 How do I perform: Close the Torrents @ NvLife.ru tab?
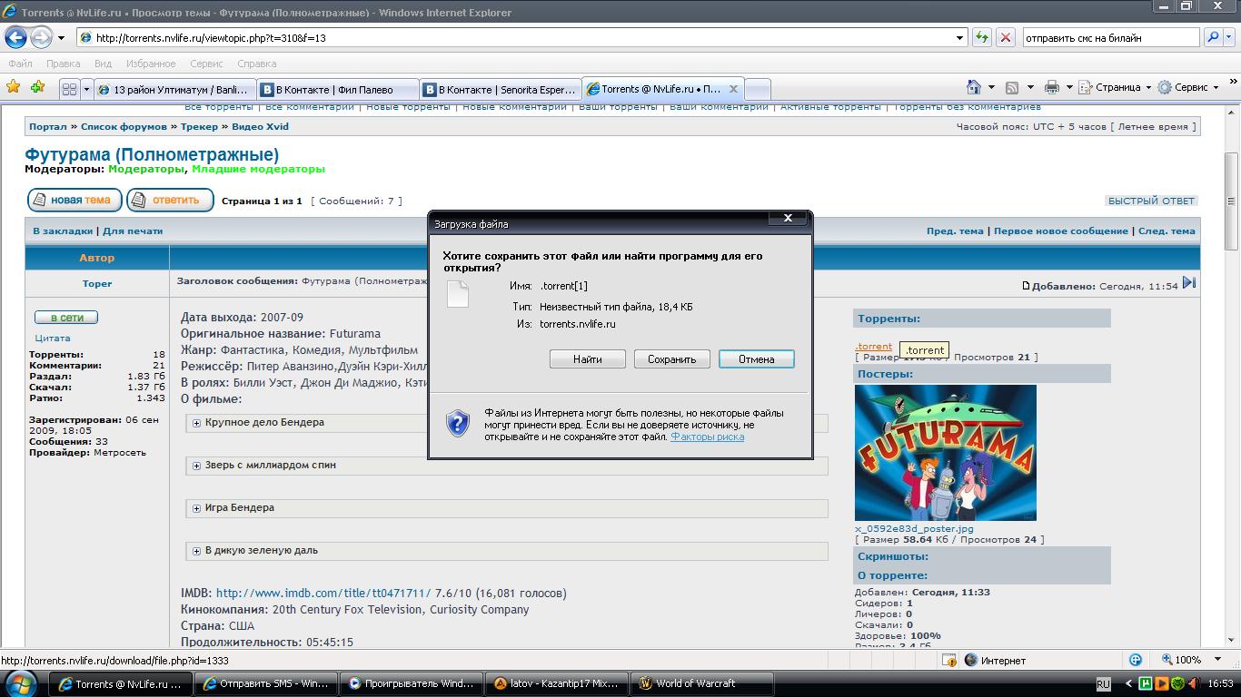[x=733, y=89]
